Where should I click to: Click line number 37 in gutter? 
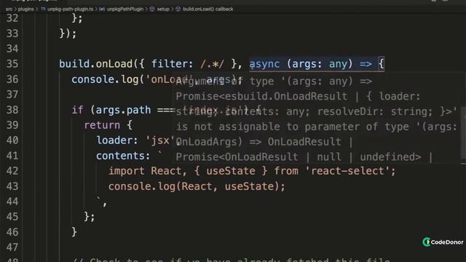point(12,95)
